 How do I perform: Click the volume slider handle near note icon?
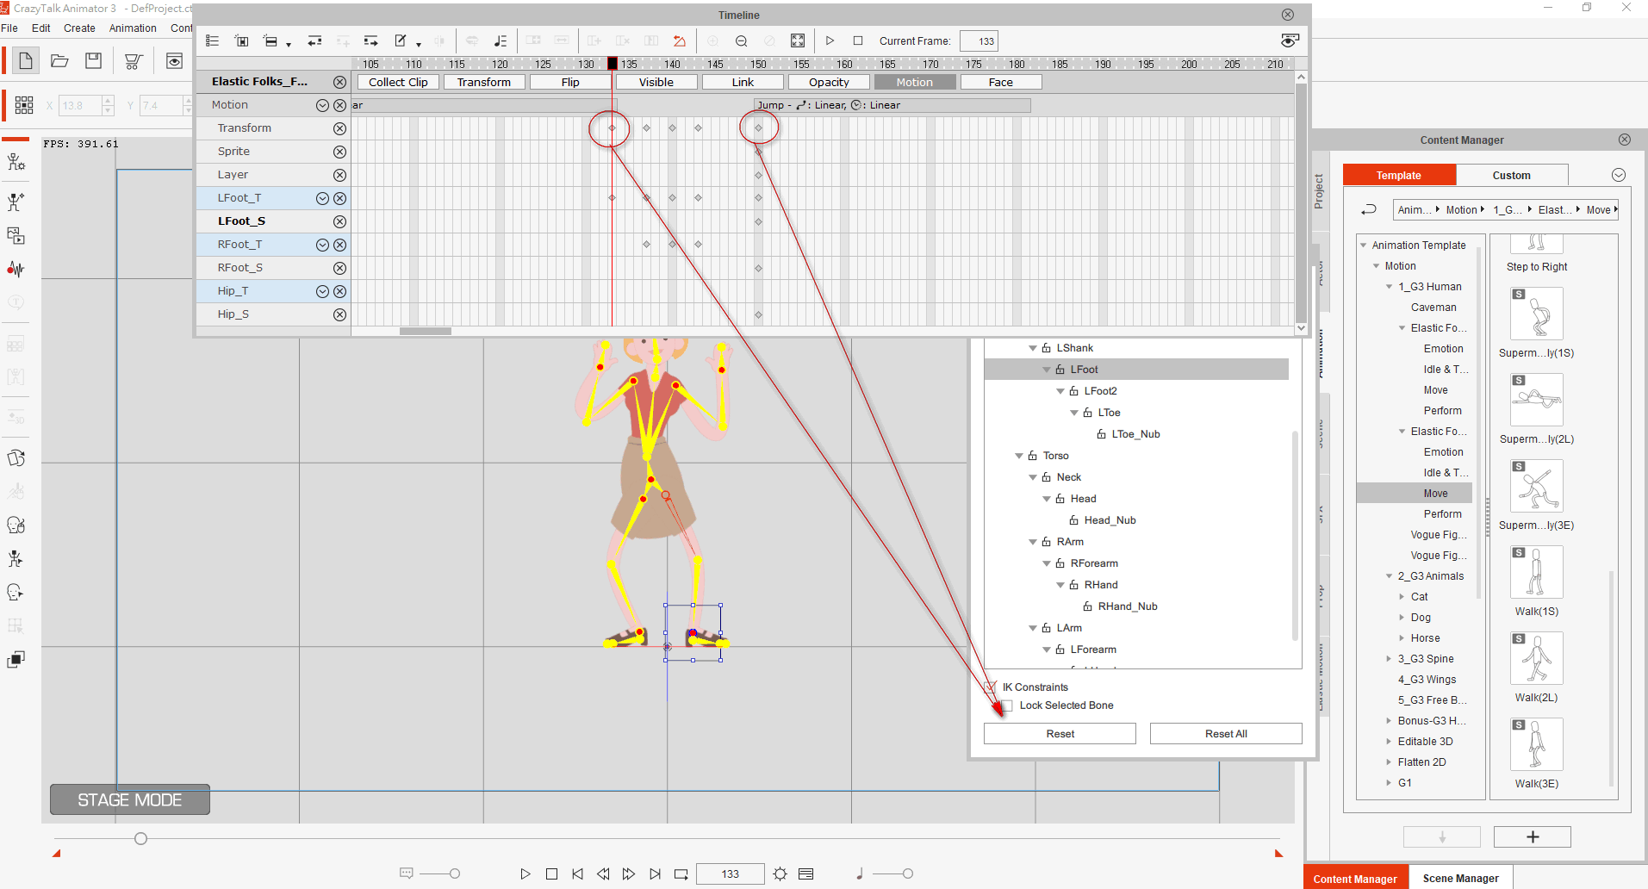tap(907, 873)
